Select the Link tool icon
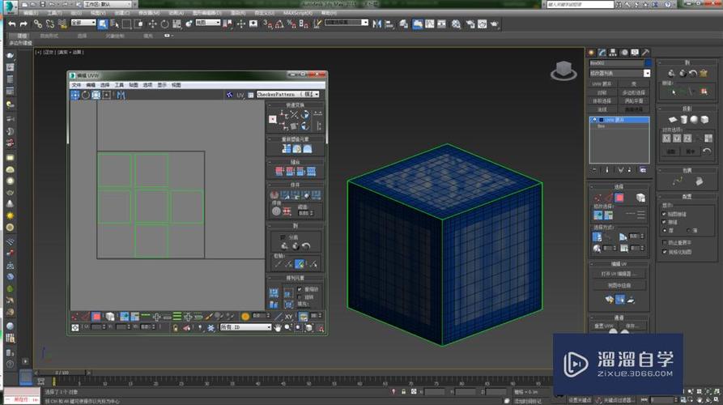 click(x=38, y=24)
